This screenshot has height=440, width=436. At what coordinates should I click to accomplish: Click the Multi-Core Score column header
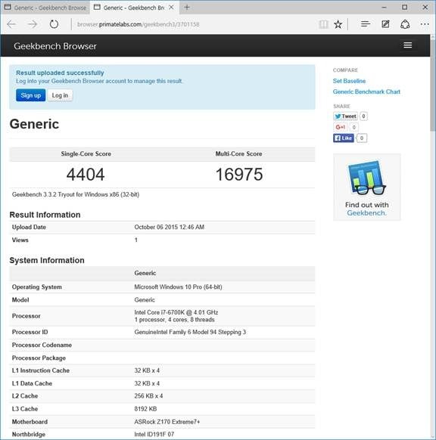pyautogui.click(x=238, y=153)
